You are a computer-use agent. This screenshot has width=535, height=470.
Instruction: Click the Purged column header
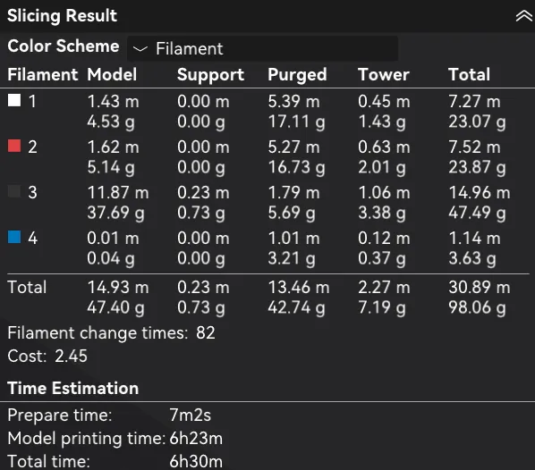point(297,75)
